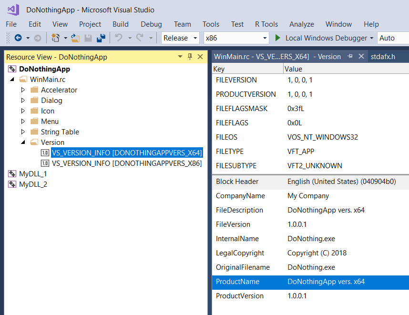
Task: Open the File menu
Action: pyautogui.click(x=11, y=24)
